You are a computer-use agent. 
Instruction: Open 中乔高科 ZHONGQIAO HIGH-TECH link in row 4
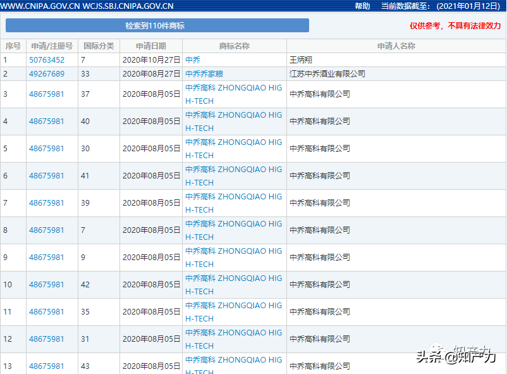click(x=233, y=122)
